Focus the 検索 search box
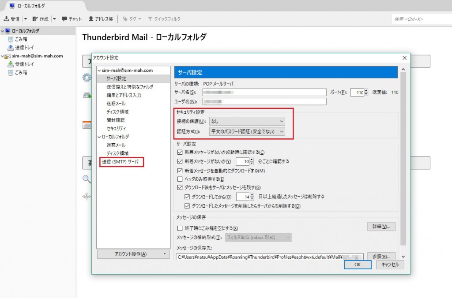 422,19
